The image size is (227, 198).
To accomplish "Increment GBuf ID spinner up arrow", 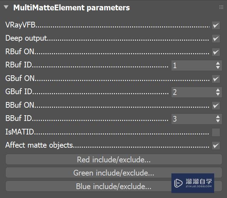I will (x=218, y=90).
